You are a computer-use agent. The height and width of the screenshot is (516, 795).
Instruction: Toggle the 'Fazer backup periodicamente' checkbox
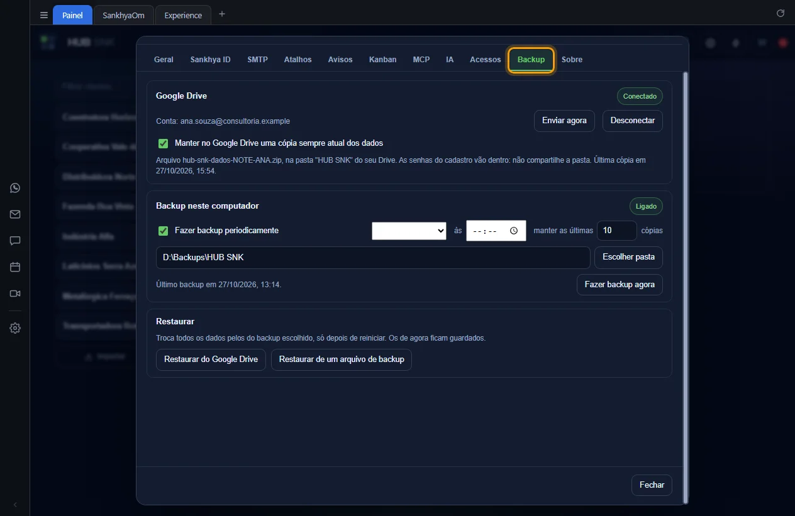163,231
